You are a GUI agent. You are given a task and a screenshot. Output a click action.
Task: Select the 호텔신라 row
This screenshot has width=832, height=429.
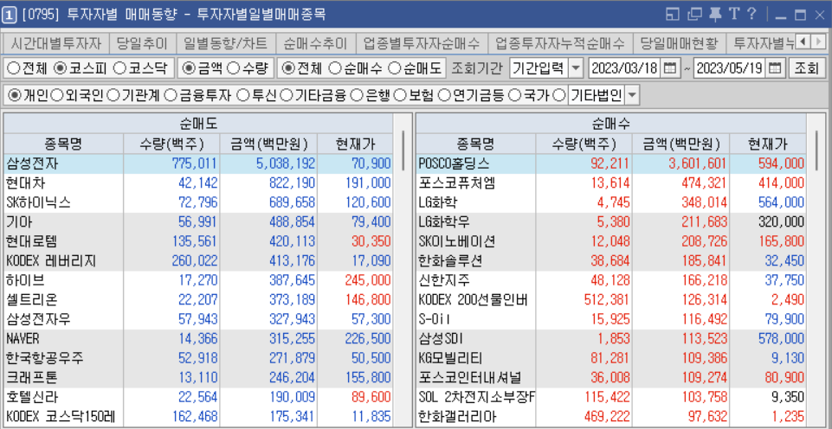pyautogui.click(x=198, y=397)
